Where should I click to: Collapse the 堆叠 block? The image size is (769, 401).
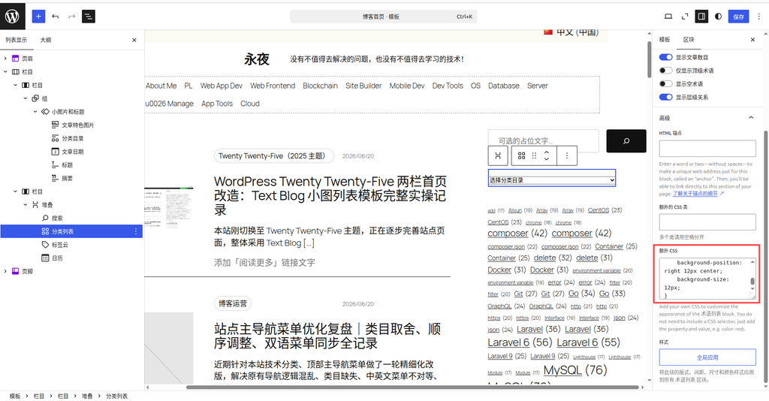[x=26, y=205]
